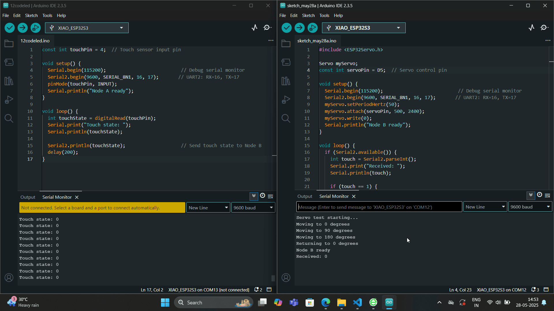554x311 pixels.
Task: Open Tools menu in sketch_may28a window
Action: 324,16
